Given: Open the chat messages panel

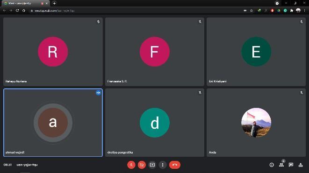Looking at the screenshot, I should click(291, 165).
